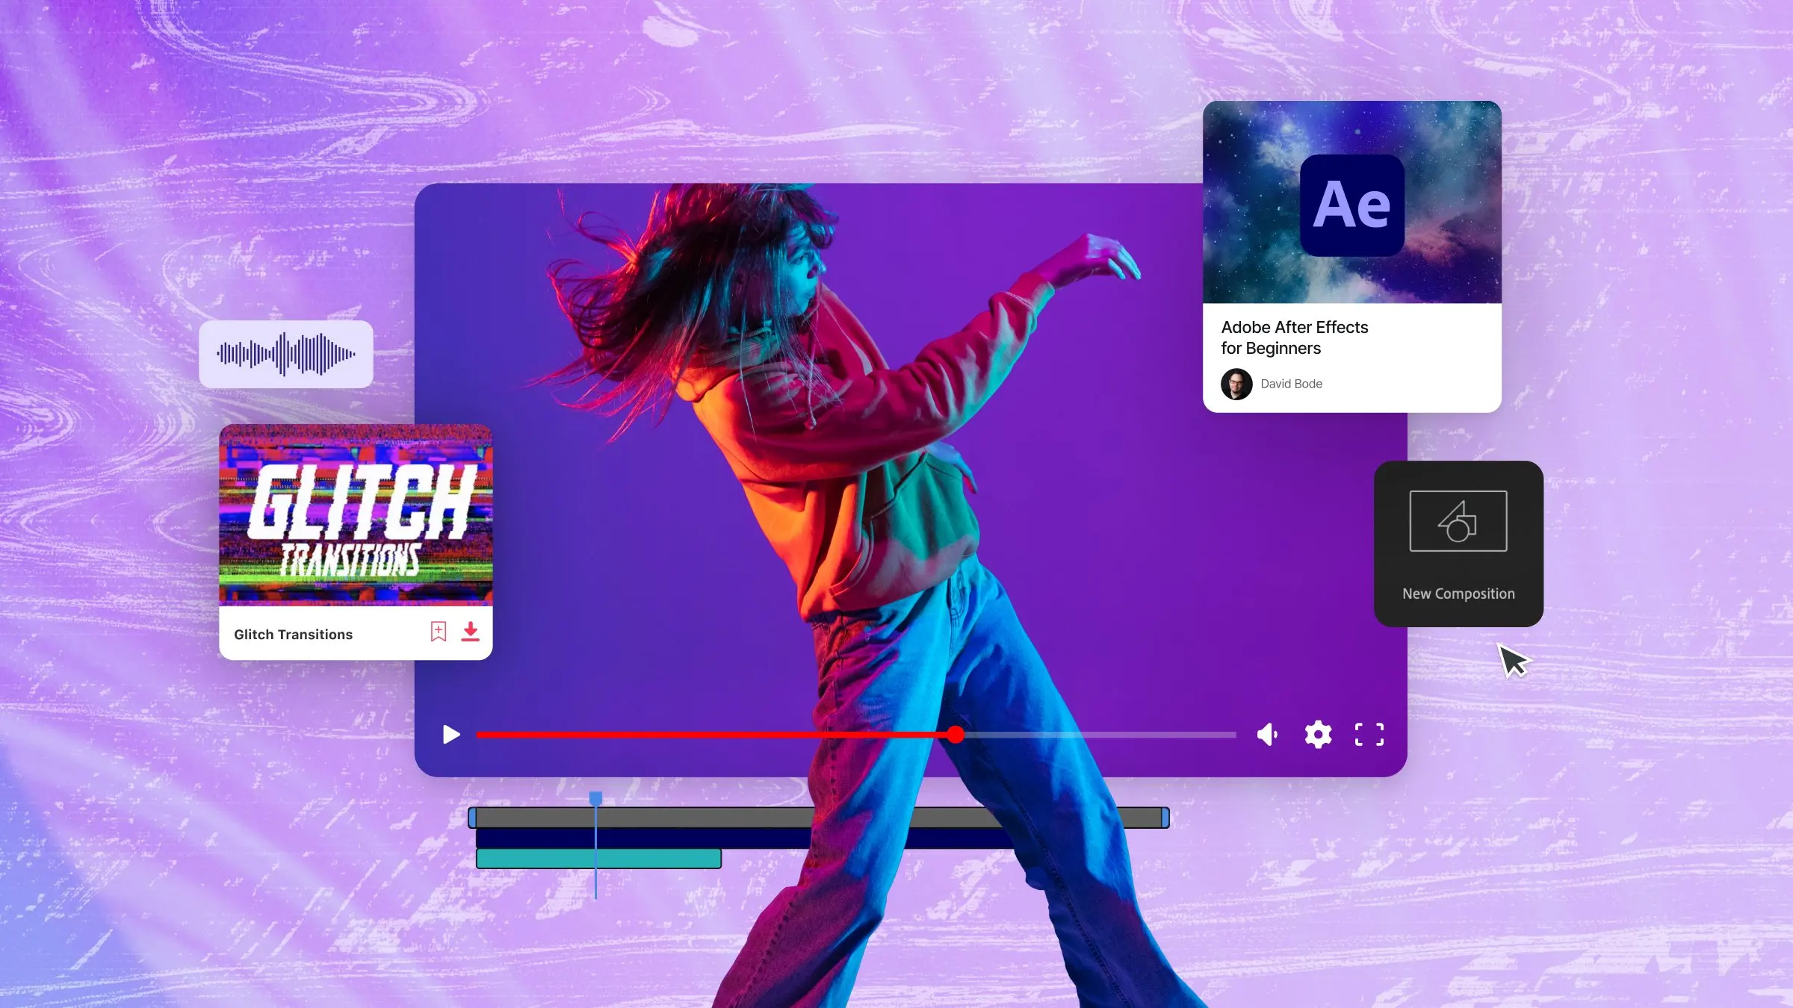Click the New Composition button label

[1459, 594]
